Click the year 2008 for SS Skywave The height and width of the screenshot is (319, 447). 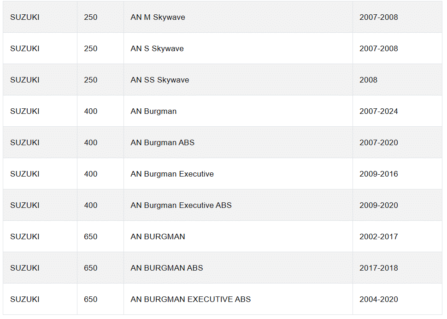coord(368,80)
